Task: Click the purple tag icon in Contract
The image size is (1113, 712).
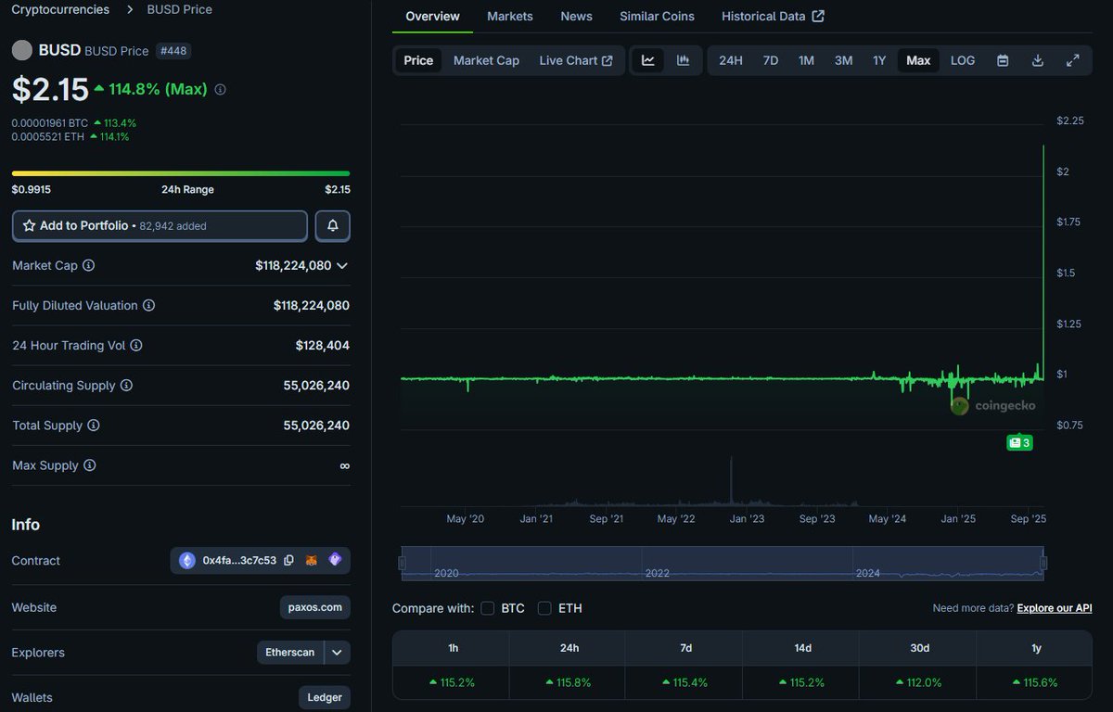Action: (335, 560)
